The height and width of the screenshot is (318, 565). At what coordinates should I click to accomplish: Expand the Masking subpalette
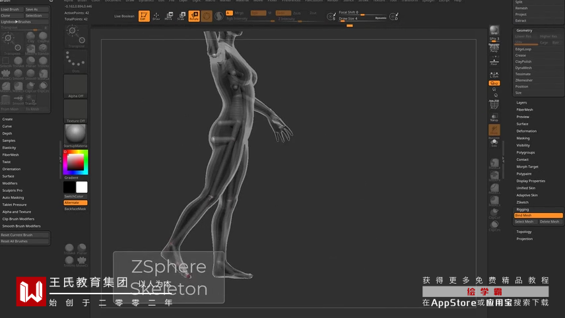pos(523,139)
